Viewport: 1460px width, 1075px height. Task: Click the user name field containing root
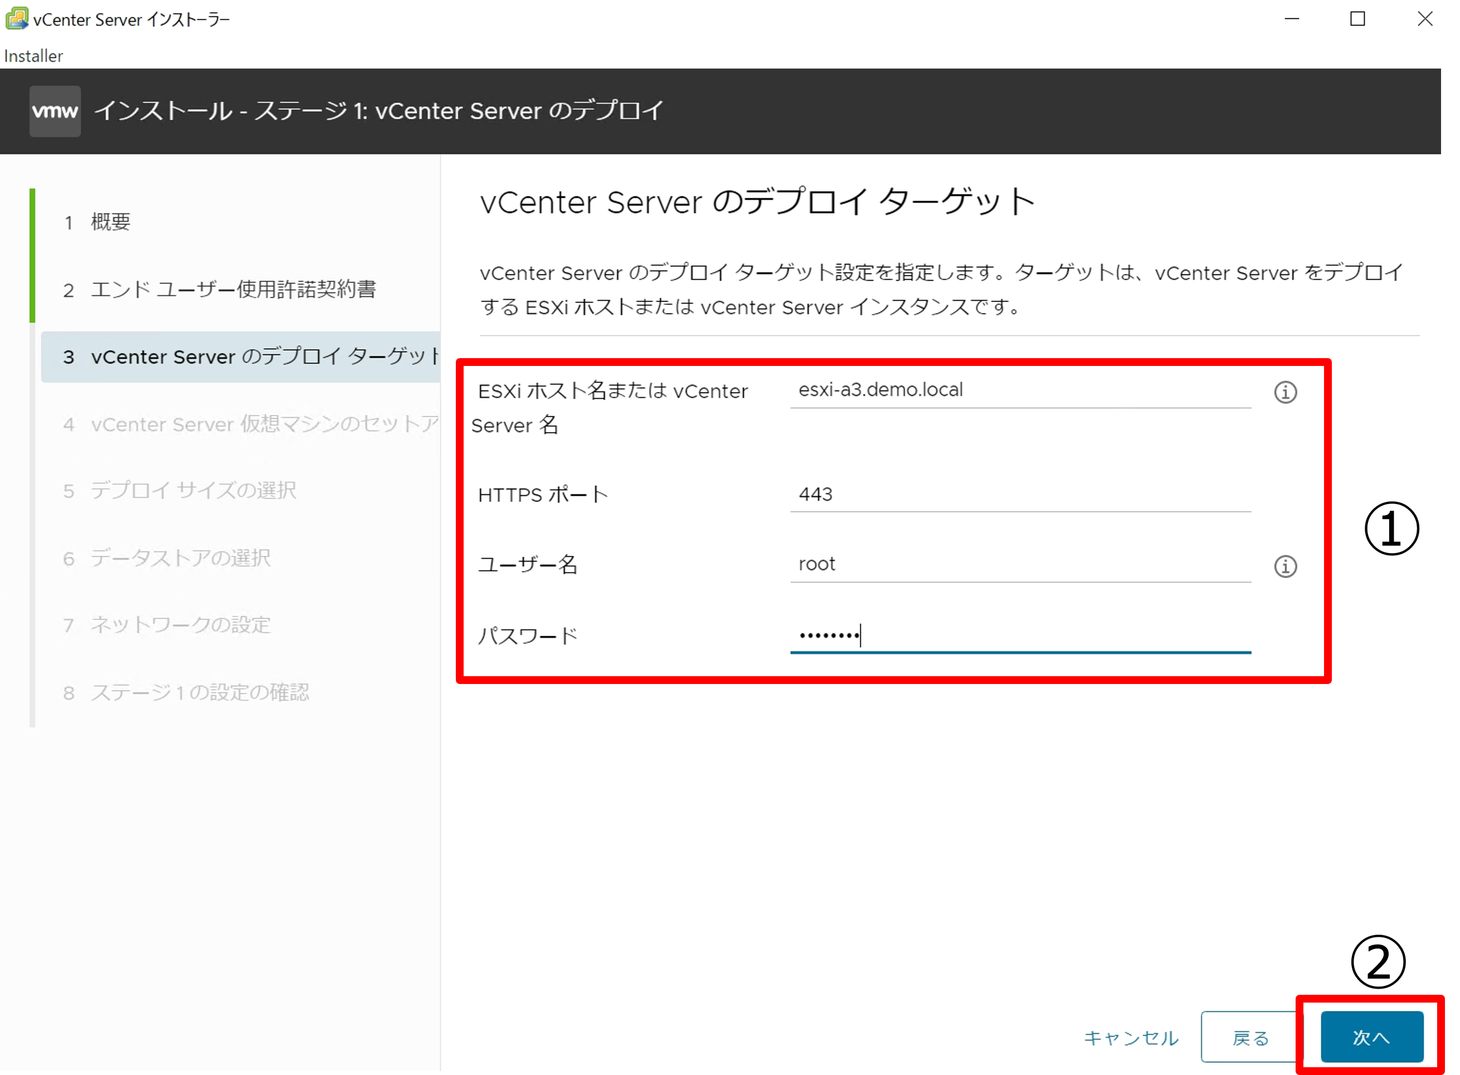(1019, 564)
